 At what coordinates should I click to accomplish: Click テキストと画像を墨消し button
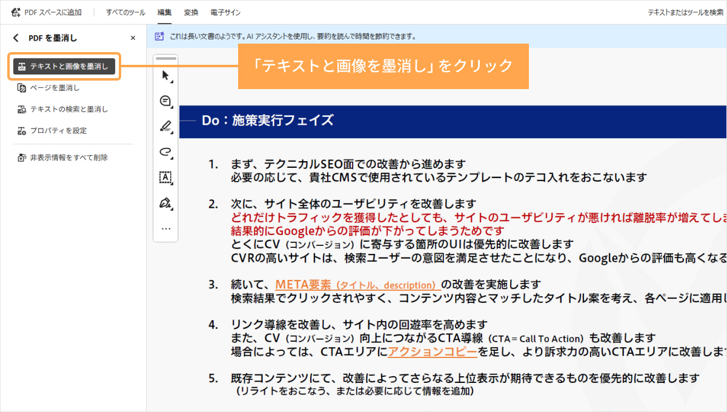tap(64, 67)
